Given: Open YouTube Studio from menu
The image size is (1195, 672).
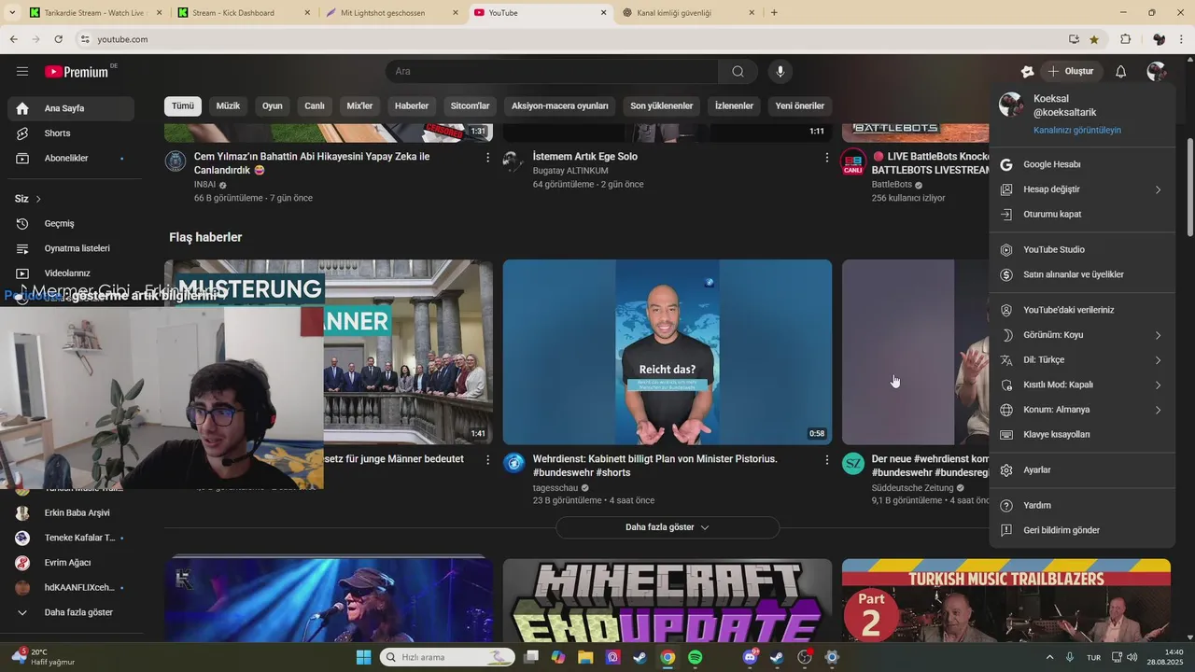Looking at the screenshot, I should coord(1082,250).
